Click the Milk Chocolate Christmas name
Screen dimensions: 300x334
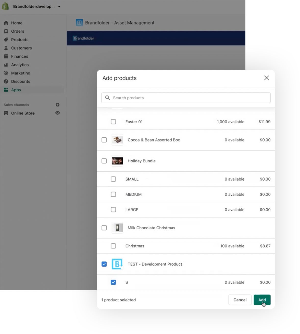click(x=151, y=228)
